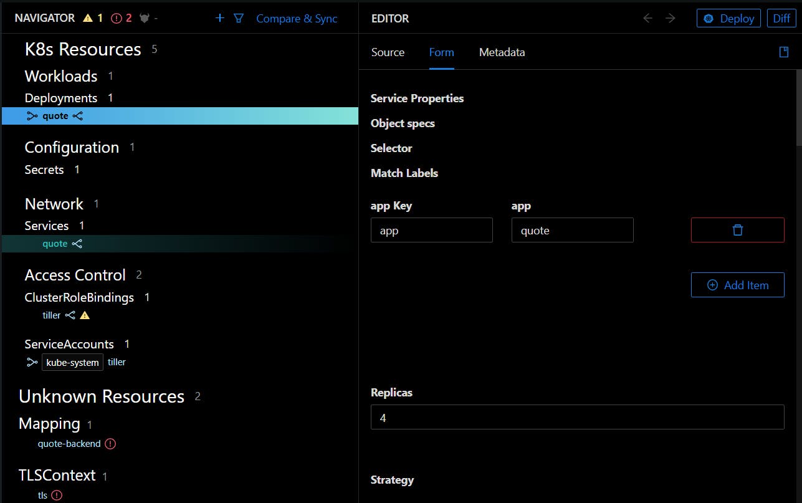Click warning icon beside tiller ClusterRoleBinding
The height and width of the screenshot is (503, 802).
(x=85, y=315)
